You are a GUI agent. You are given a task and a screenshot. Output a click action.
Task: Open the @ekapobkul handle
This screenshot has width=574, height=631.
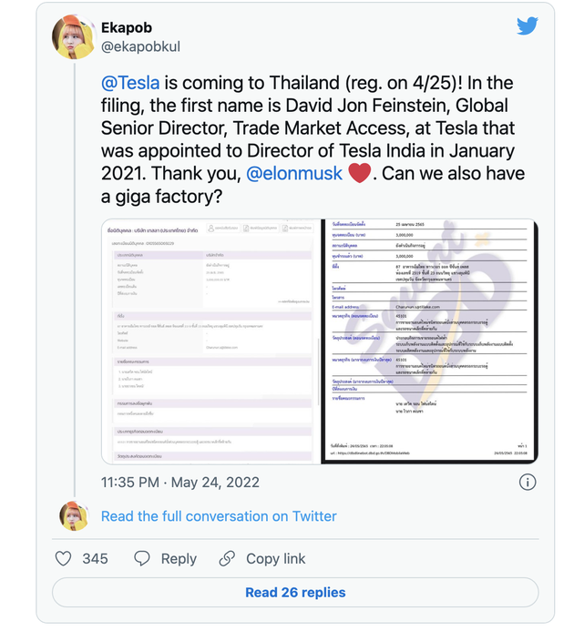140,46
